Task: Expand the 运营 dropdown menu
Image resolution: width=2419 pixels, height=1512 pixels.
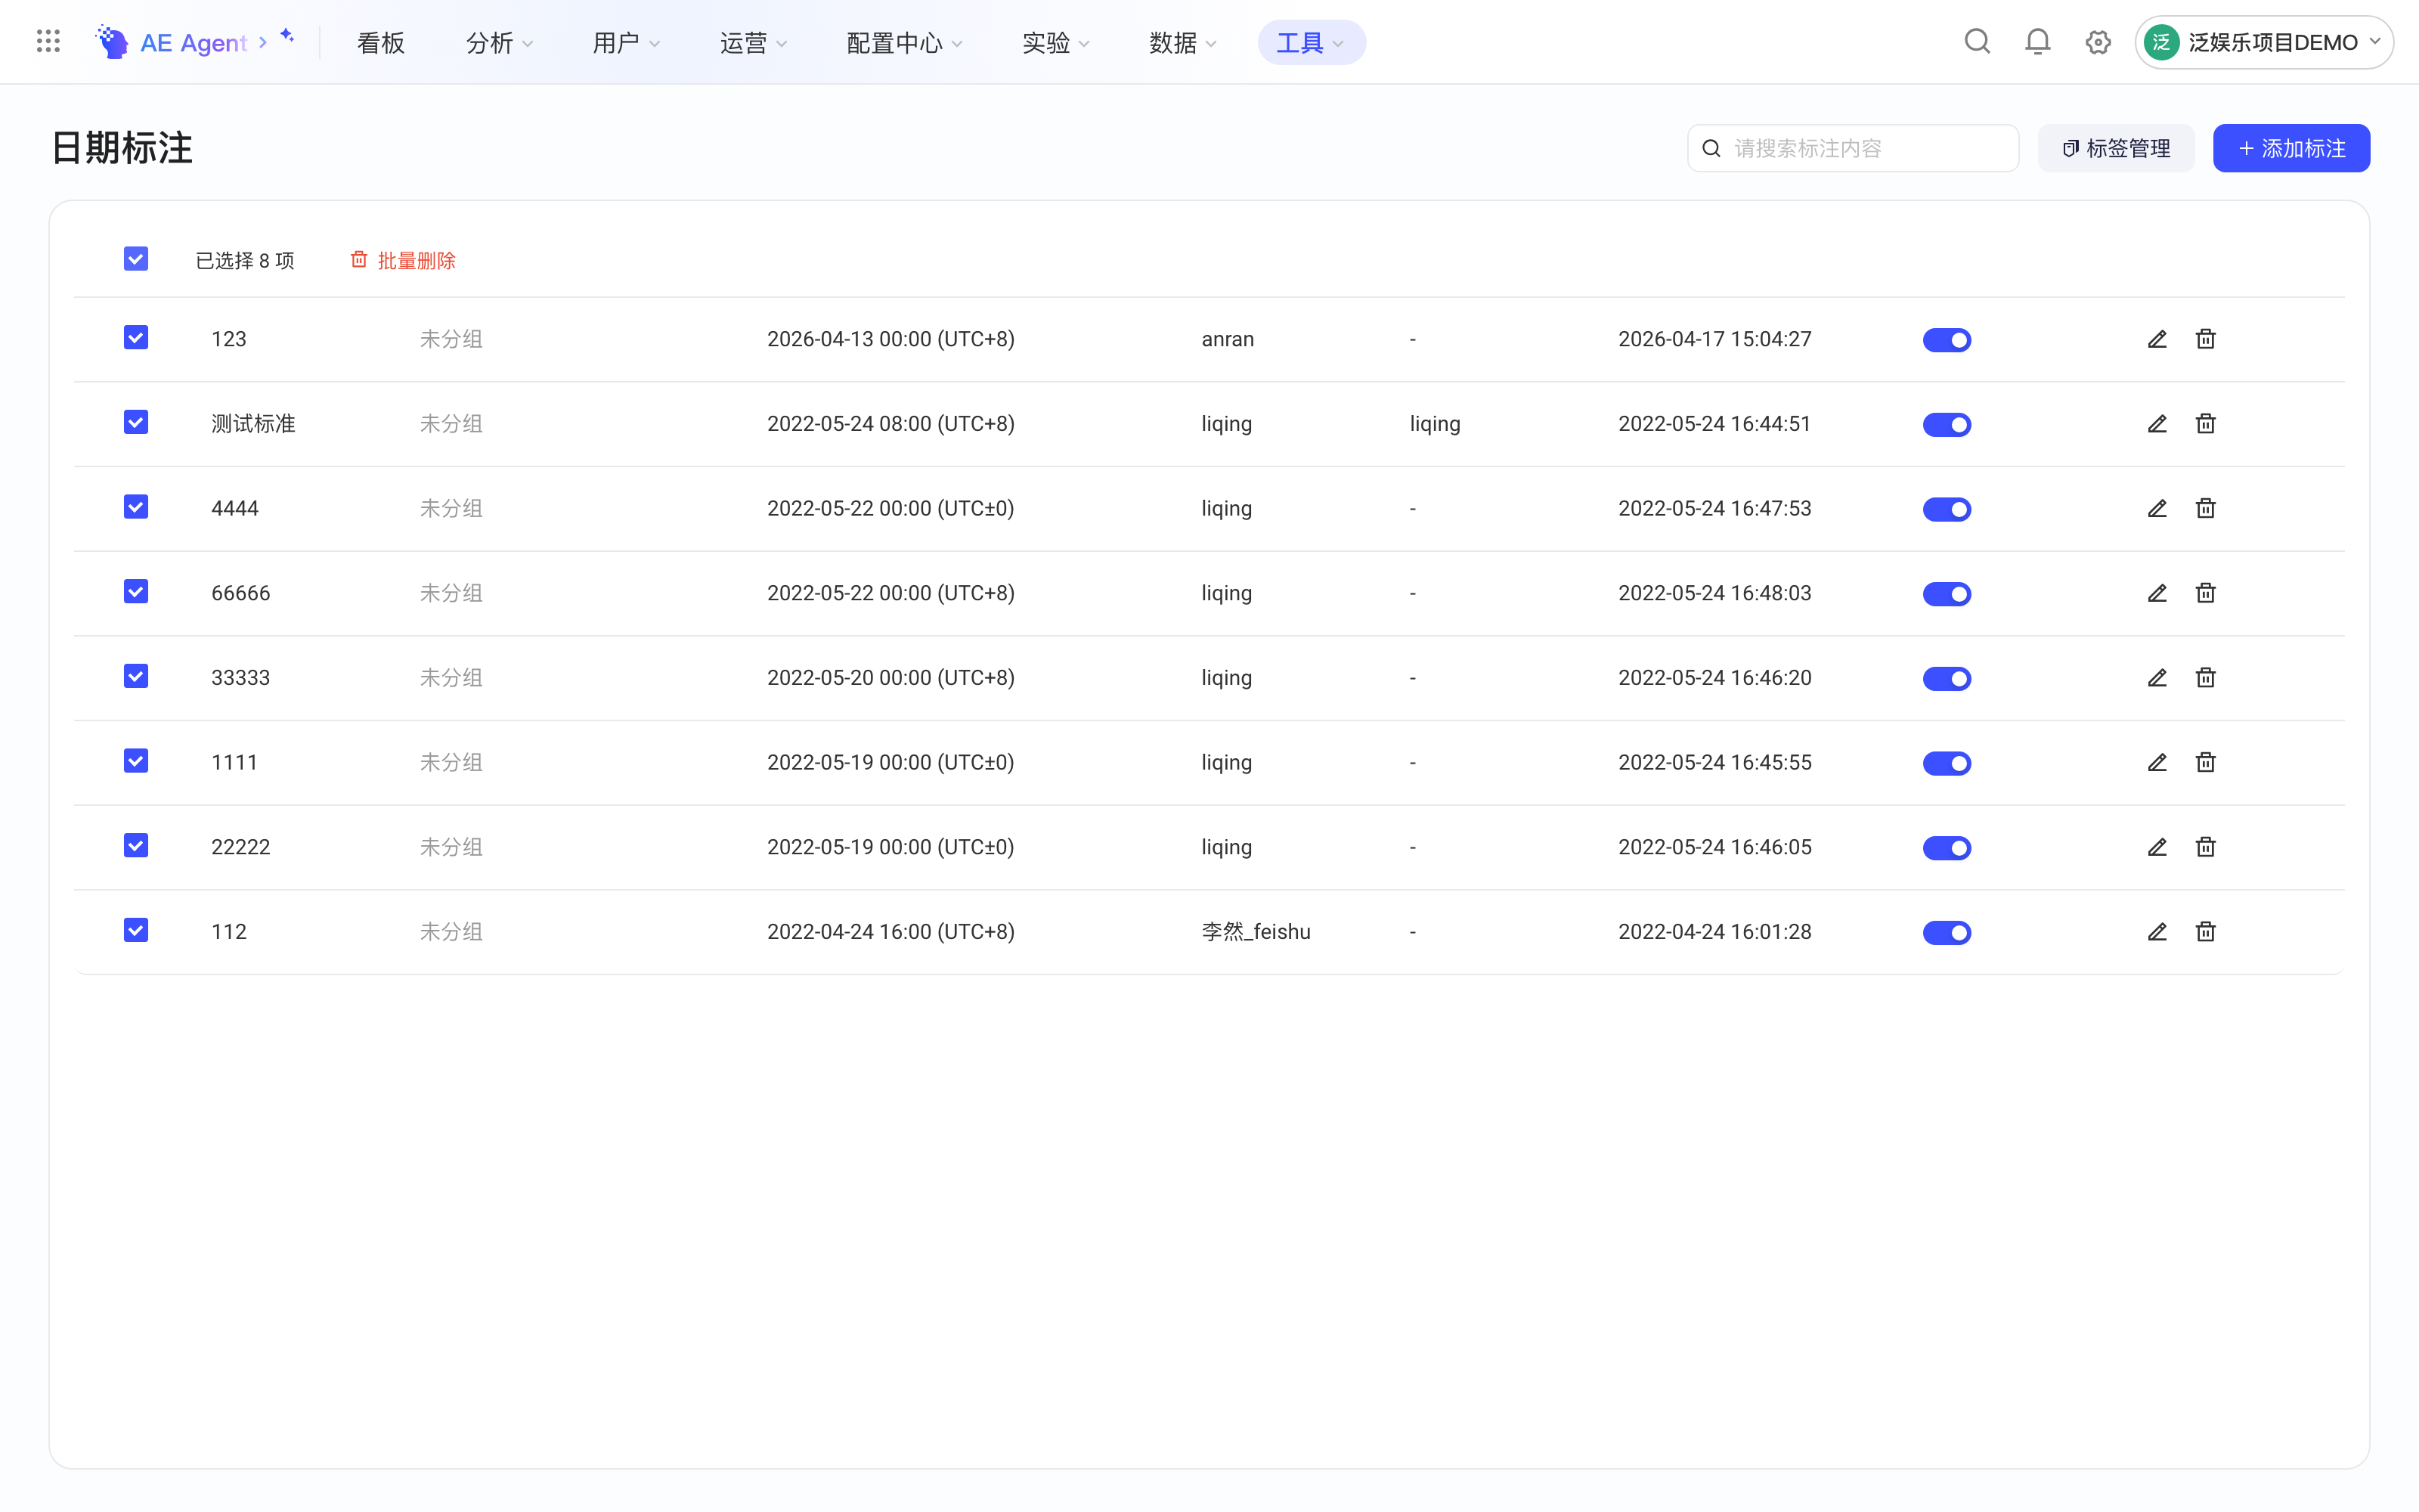Action: [x=753, y=43]
